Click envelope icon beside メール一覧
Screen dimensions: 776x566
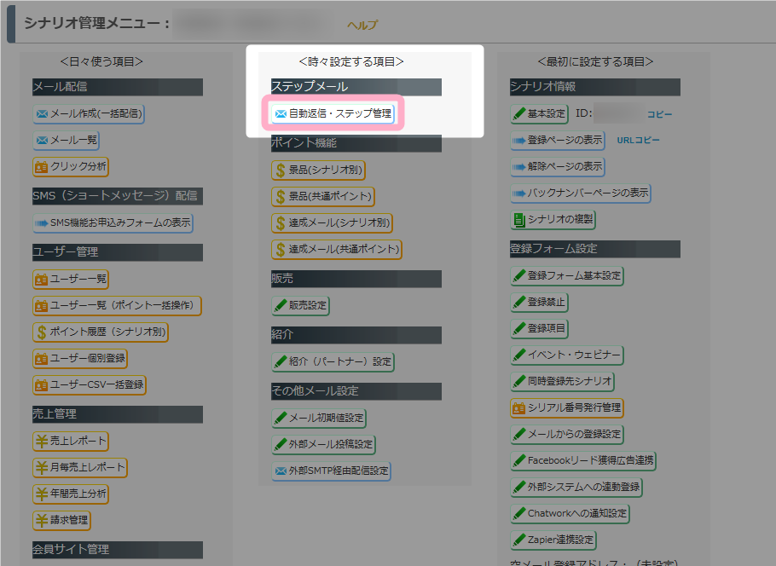tap(42, 140)
